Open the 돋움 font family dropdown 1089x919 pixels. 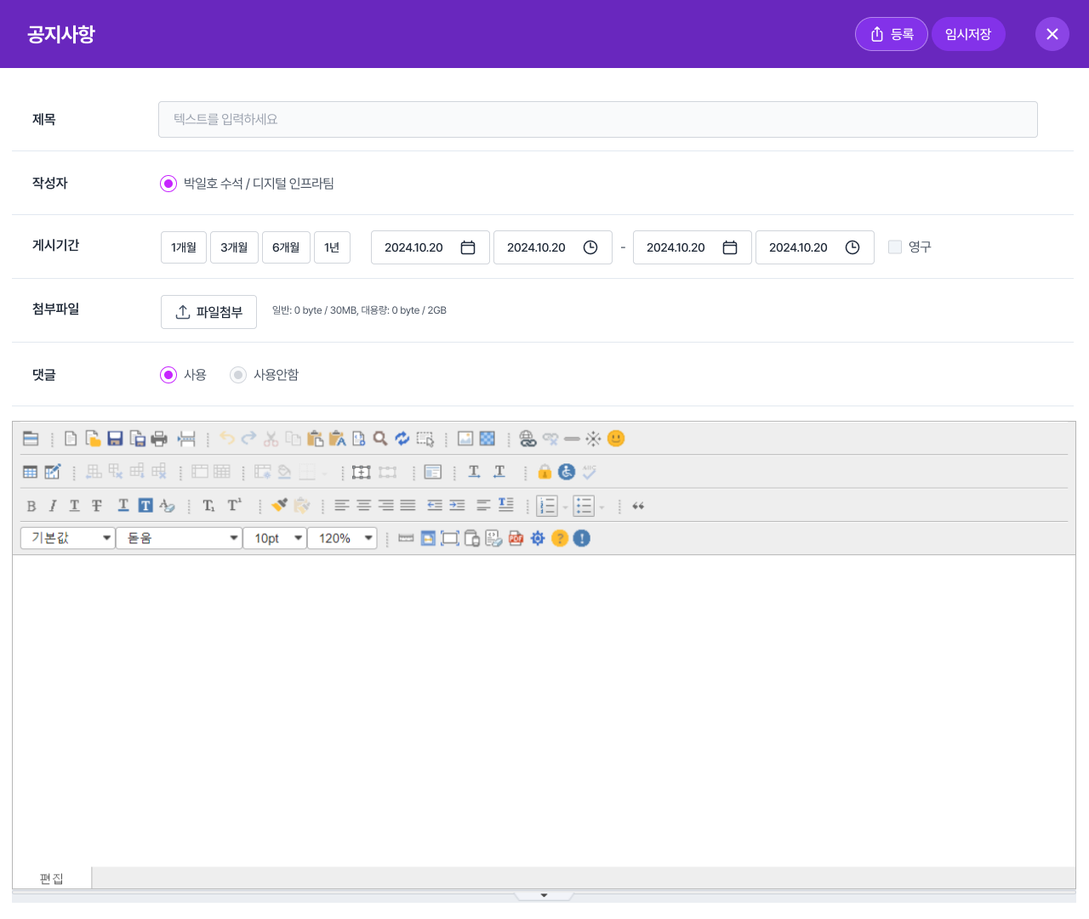(180, 538)
